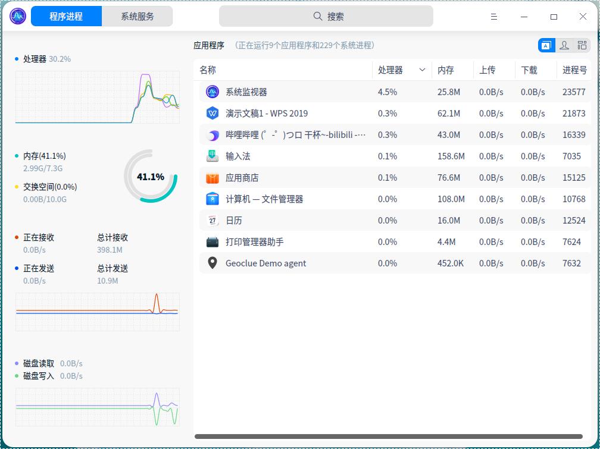The width and height of the screenshot is (600, 449).
Task: Click the 41.1% memory usage ring
Action: click(x=151, y=177)
